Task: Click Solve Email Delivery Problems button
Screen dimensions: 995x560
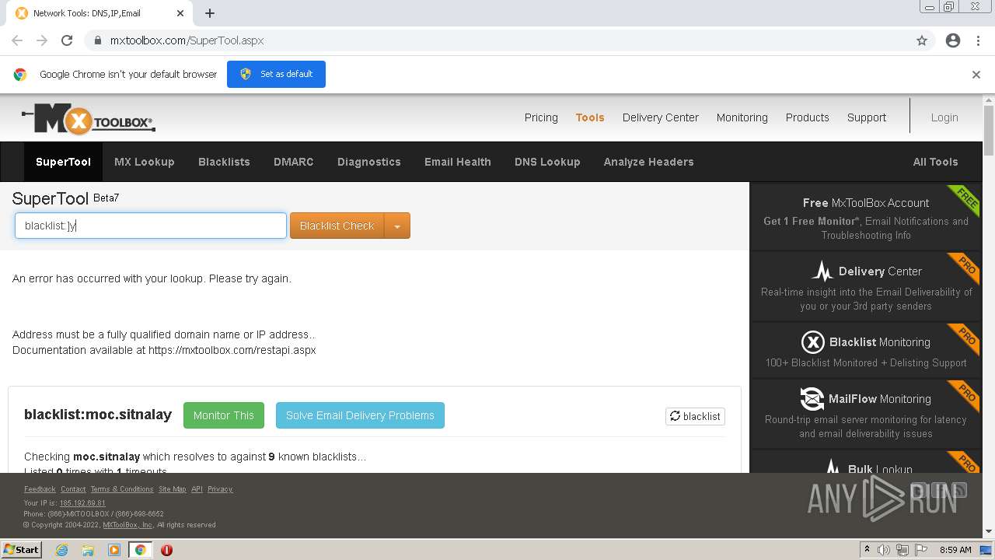Action: [360, 415]
